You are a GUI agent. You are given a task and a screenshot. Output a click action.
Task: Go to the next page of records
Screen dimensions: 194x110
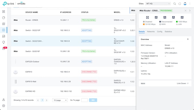coord(47,100)
